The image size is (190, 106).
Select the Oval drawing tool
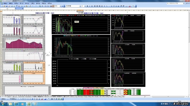26,99
